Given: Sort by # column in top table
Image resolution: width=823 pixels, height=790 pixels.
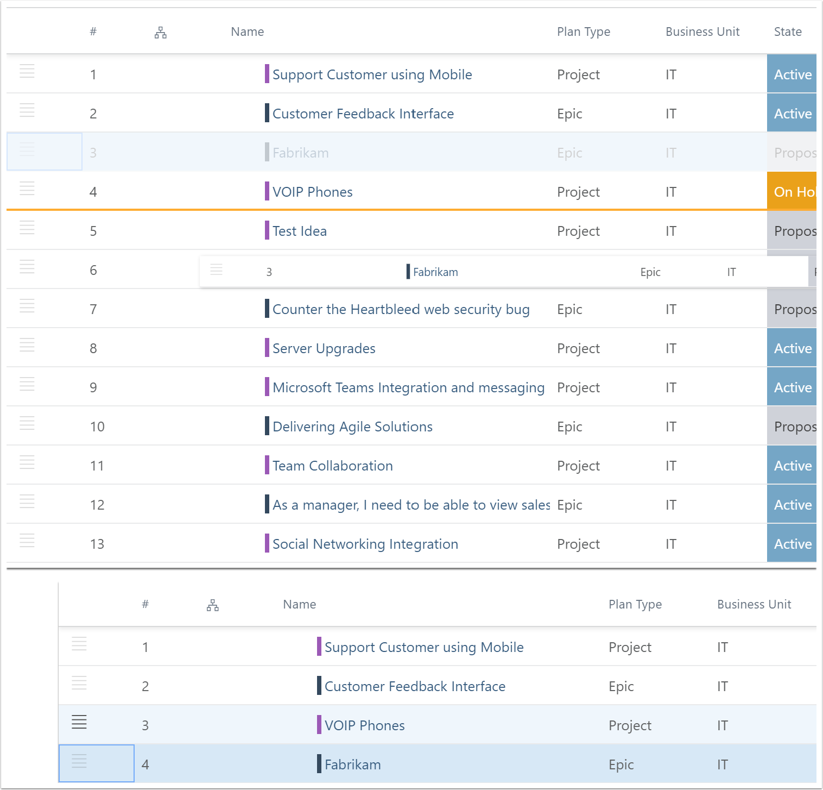Looking at the screenshot, I should [x=93, y=32].
